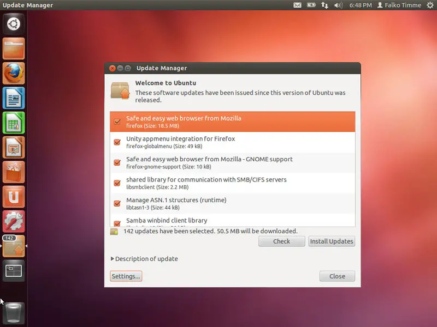Close Update Manager with red title button
The height and width of the screenshot is (327, 437).
tap(113, 68)
